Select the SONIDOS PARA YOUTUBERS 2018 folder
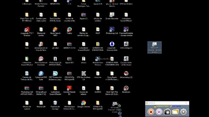 coord(112,61)
